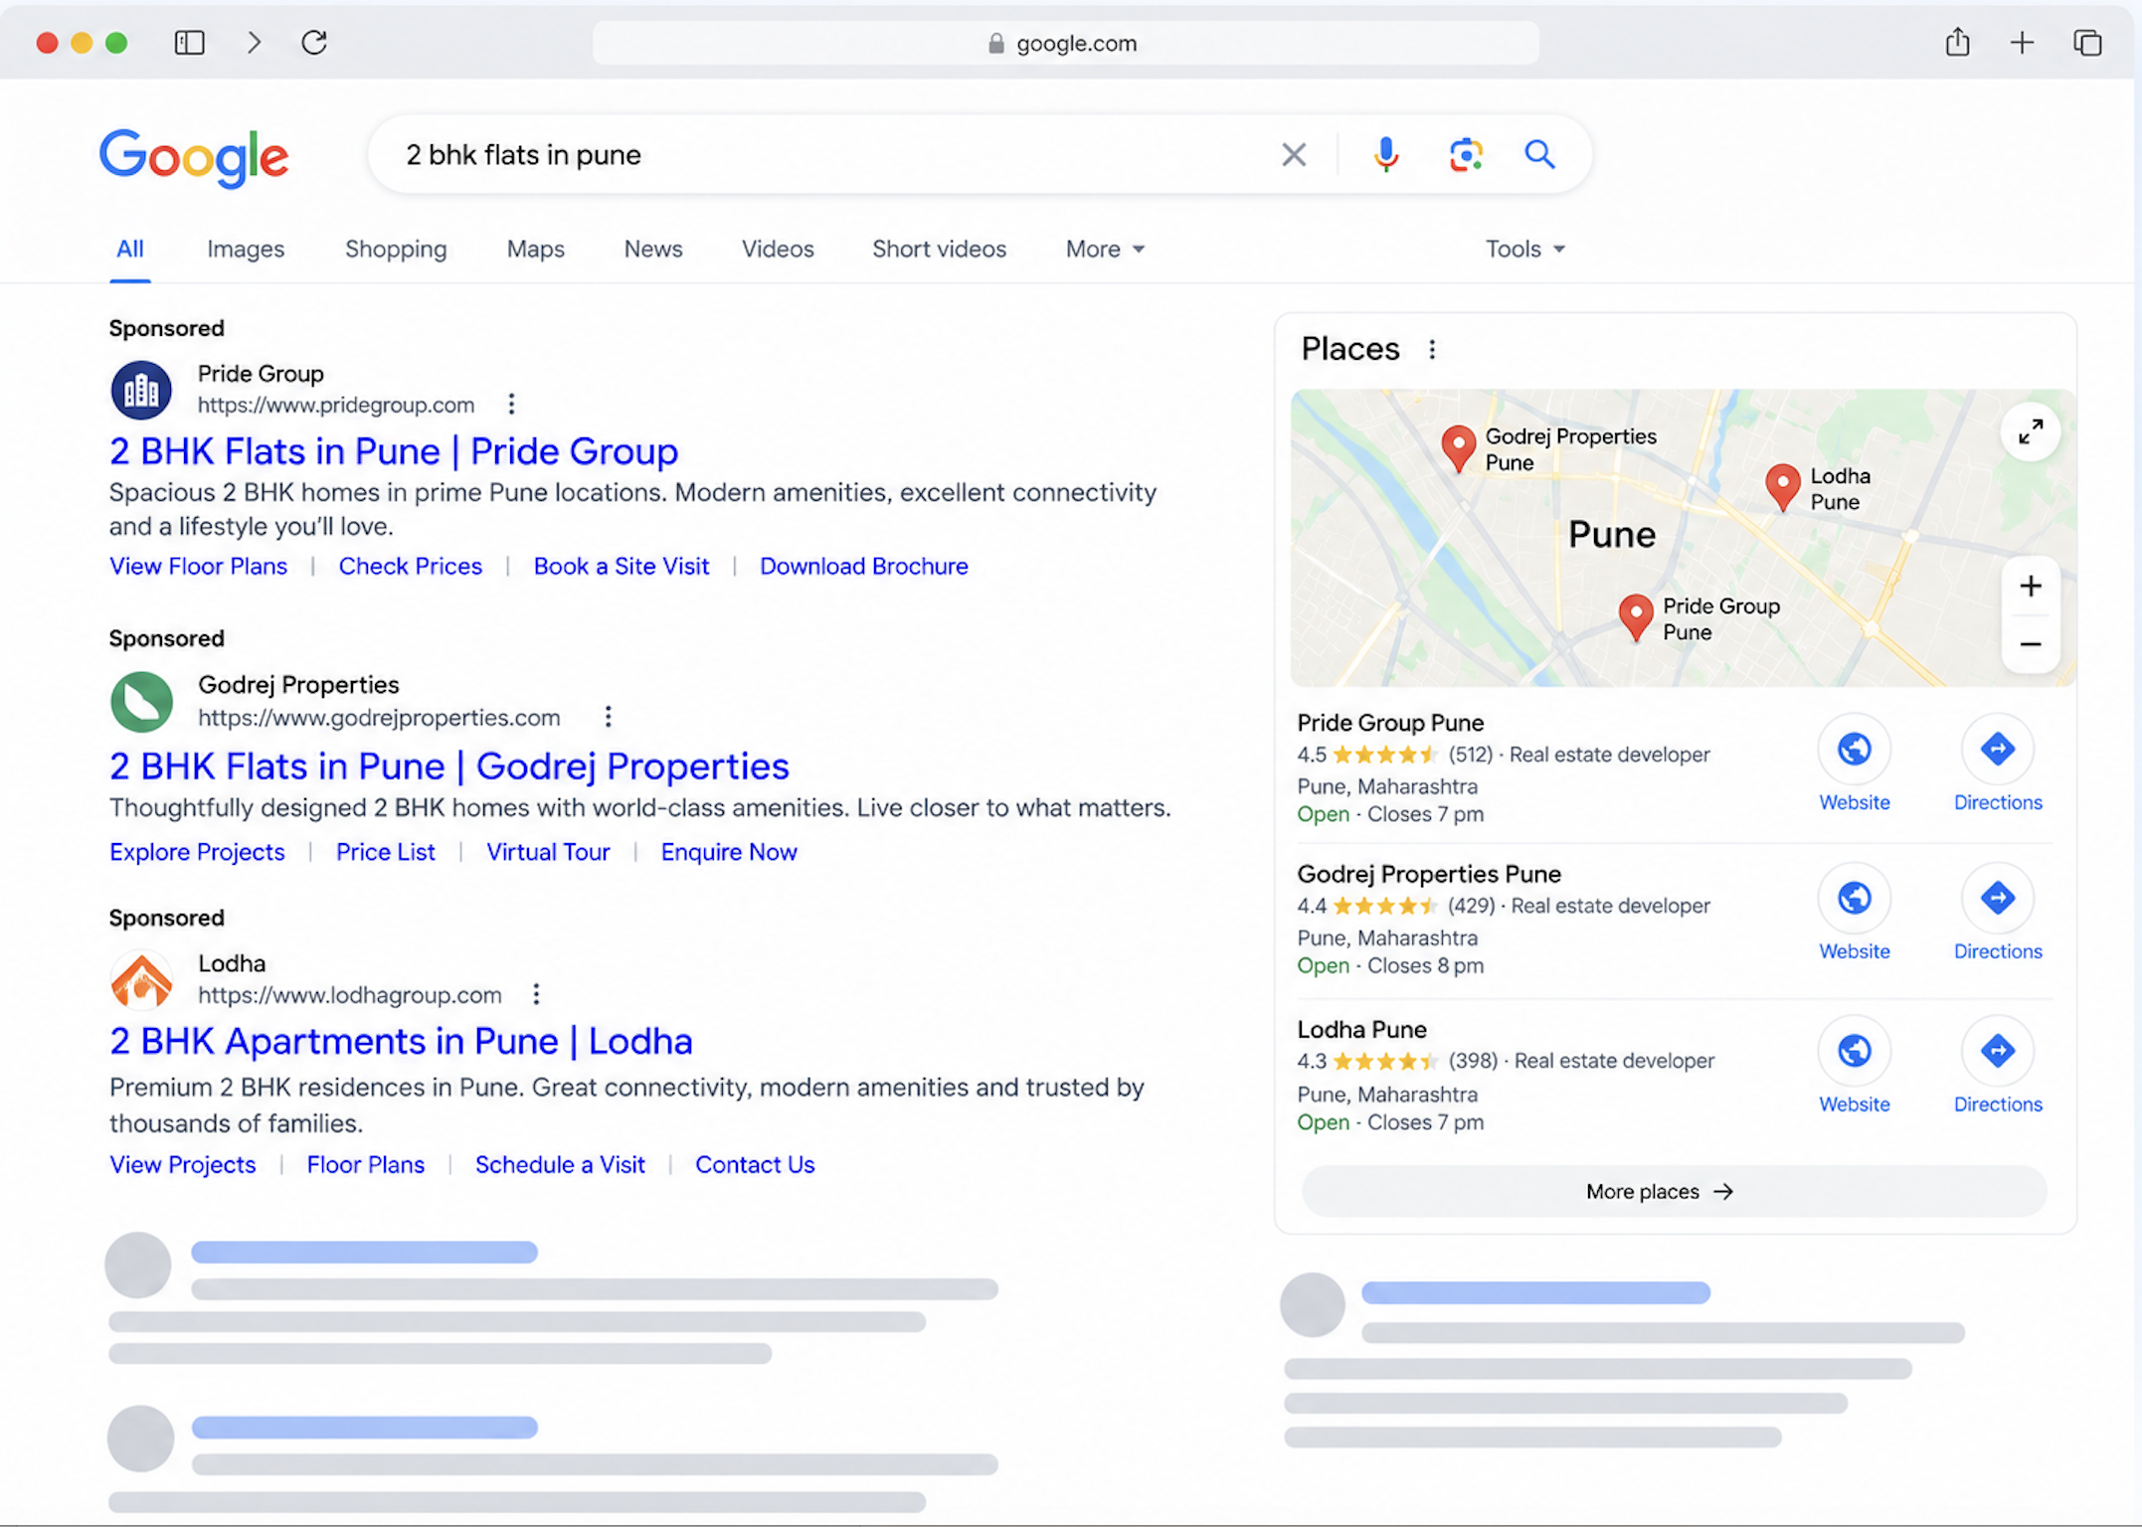Click the google.com address bar
This screenshot has height=1527, width=2142.
point(1065,43)
